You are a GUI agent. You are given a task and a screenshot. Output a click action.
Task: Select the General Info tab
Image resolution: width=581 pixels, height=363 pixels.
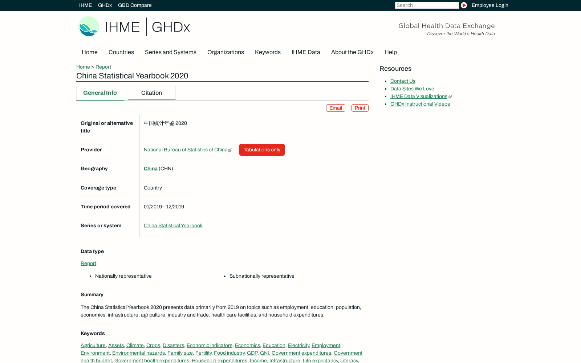pyautogui.click(x=100, y=93)
